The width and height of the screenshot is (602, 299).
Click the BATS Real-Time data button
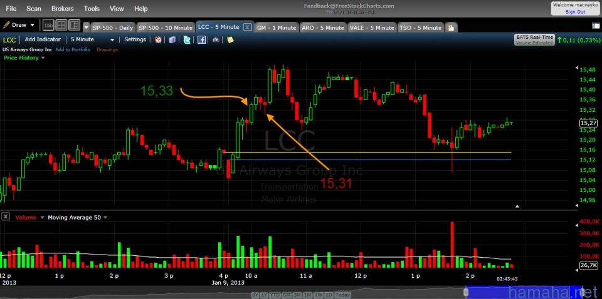[x=534, y=40]
